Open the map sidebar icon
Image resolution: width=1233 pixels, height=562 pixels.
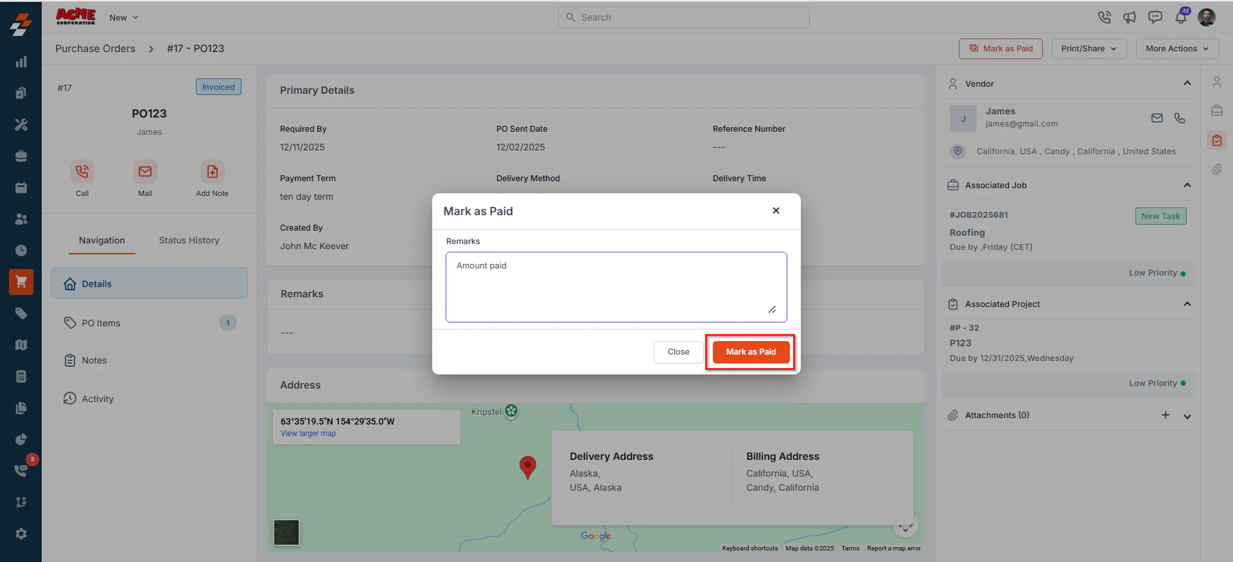[x=21, y=345]
